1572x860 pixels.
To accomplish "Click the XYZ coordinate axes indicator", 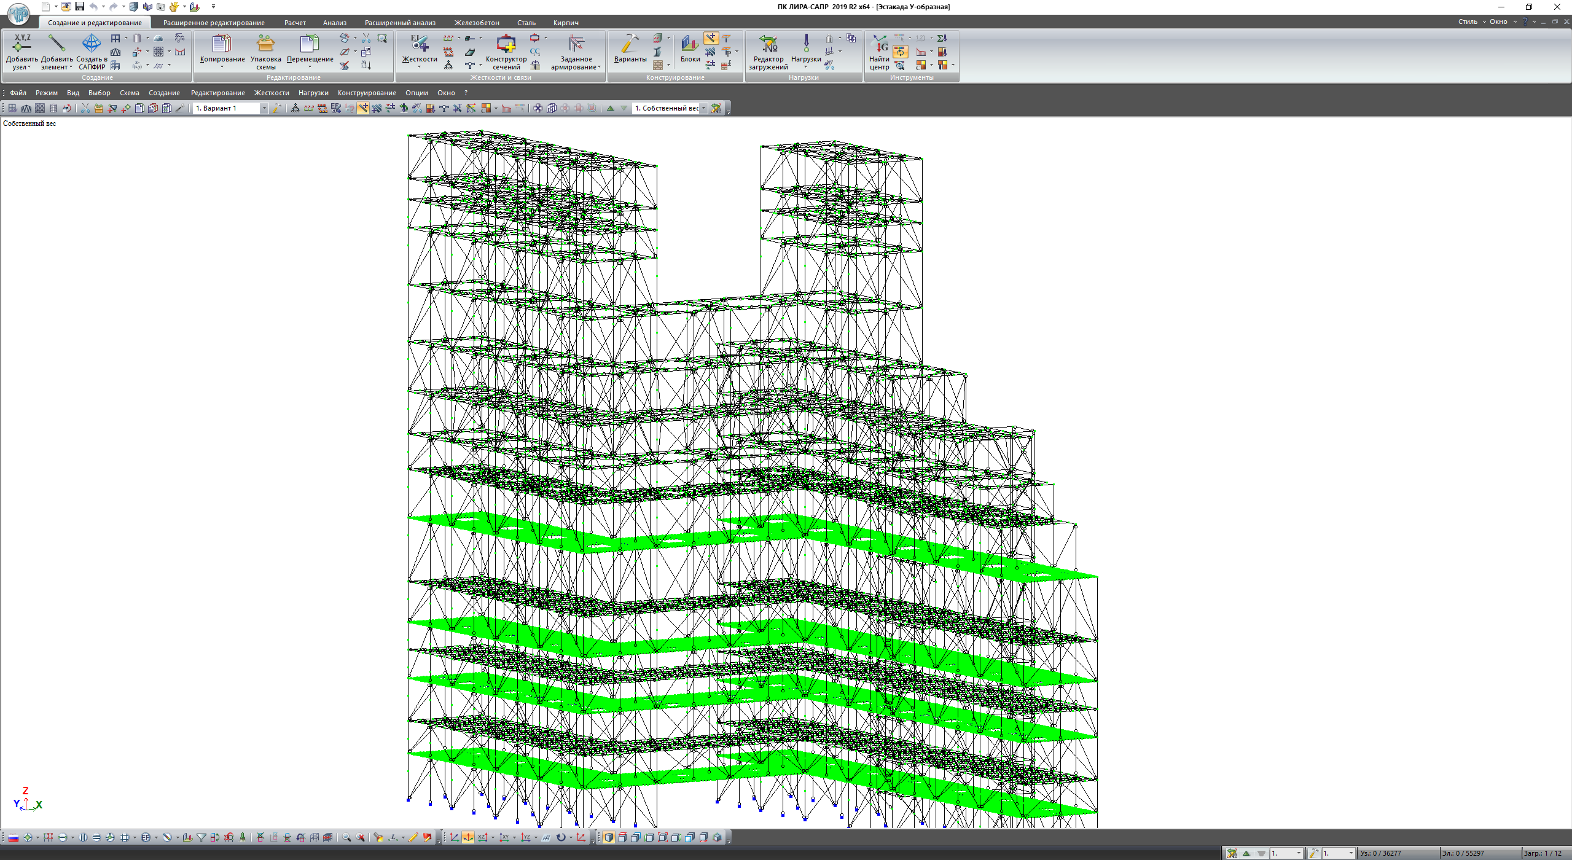I will 27,801.
